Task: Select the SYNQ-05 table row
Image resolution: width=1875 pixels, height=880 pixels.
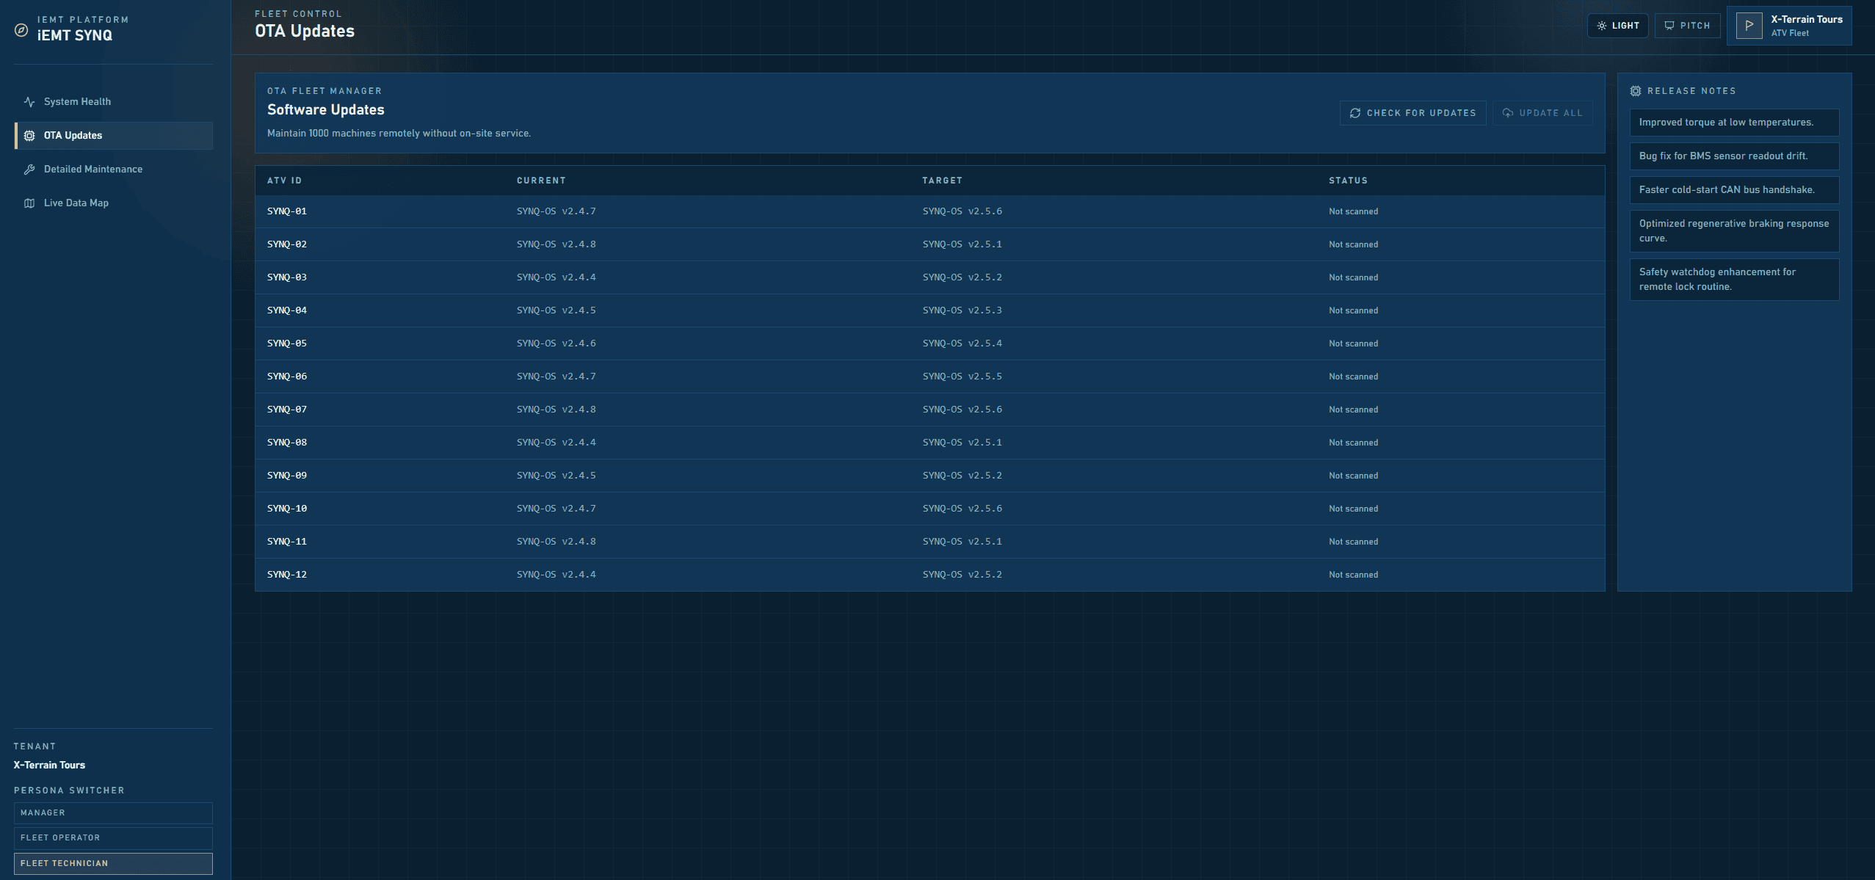Action: point(929,343)
